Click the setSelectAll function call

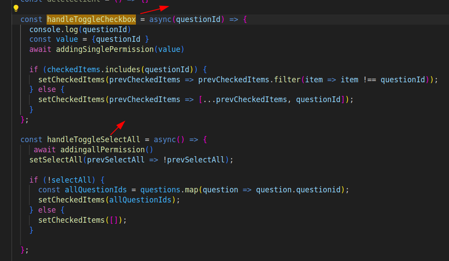(x=56, y=159)
